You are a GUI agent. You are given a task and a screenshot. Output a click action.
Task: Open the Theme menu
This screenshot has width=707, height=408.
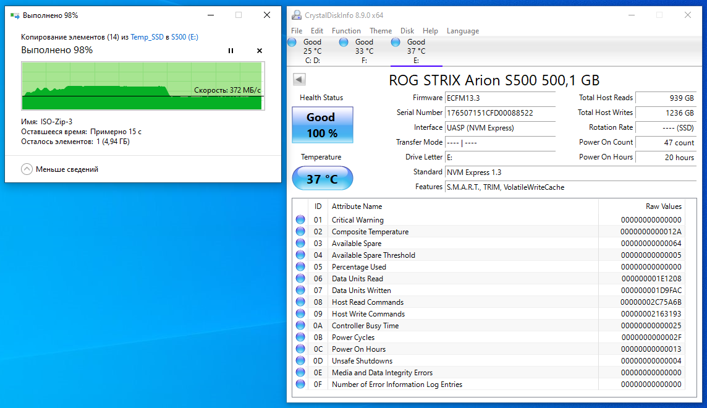[x=381, y=31]
